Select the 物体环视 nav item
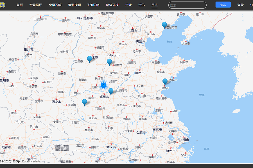This screenshot has height=168, width=253. click(112, 5)
